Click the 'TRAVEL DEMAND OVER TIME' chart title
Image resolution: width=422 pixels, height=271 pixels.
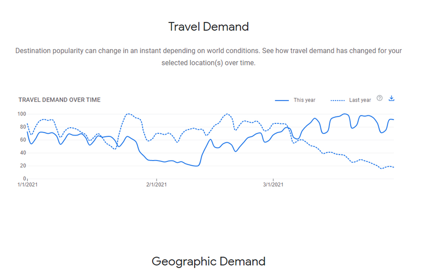point(60,100)
